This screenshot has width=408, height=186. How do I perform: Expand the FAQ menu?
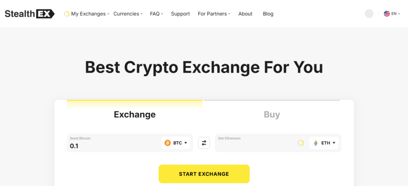click(x=156, y=14)
